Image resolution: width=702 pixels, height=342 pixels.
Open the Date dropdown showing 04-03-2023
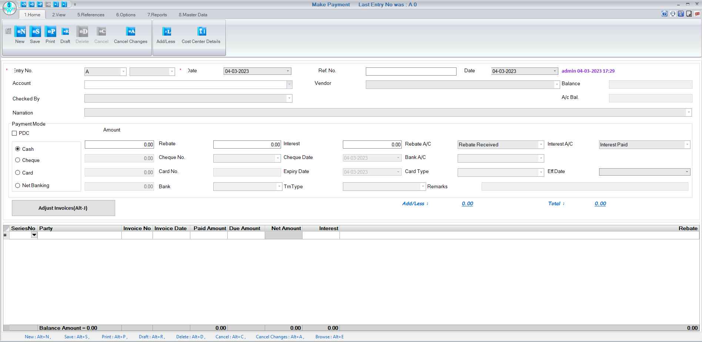pyautogui.click(x=288, y=71)
